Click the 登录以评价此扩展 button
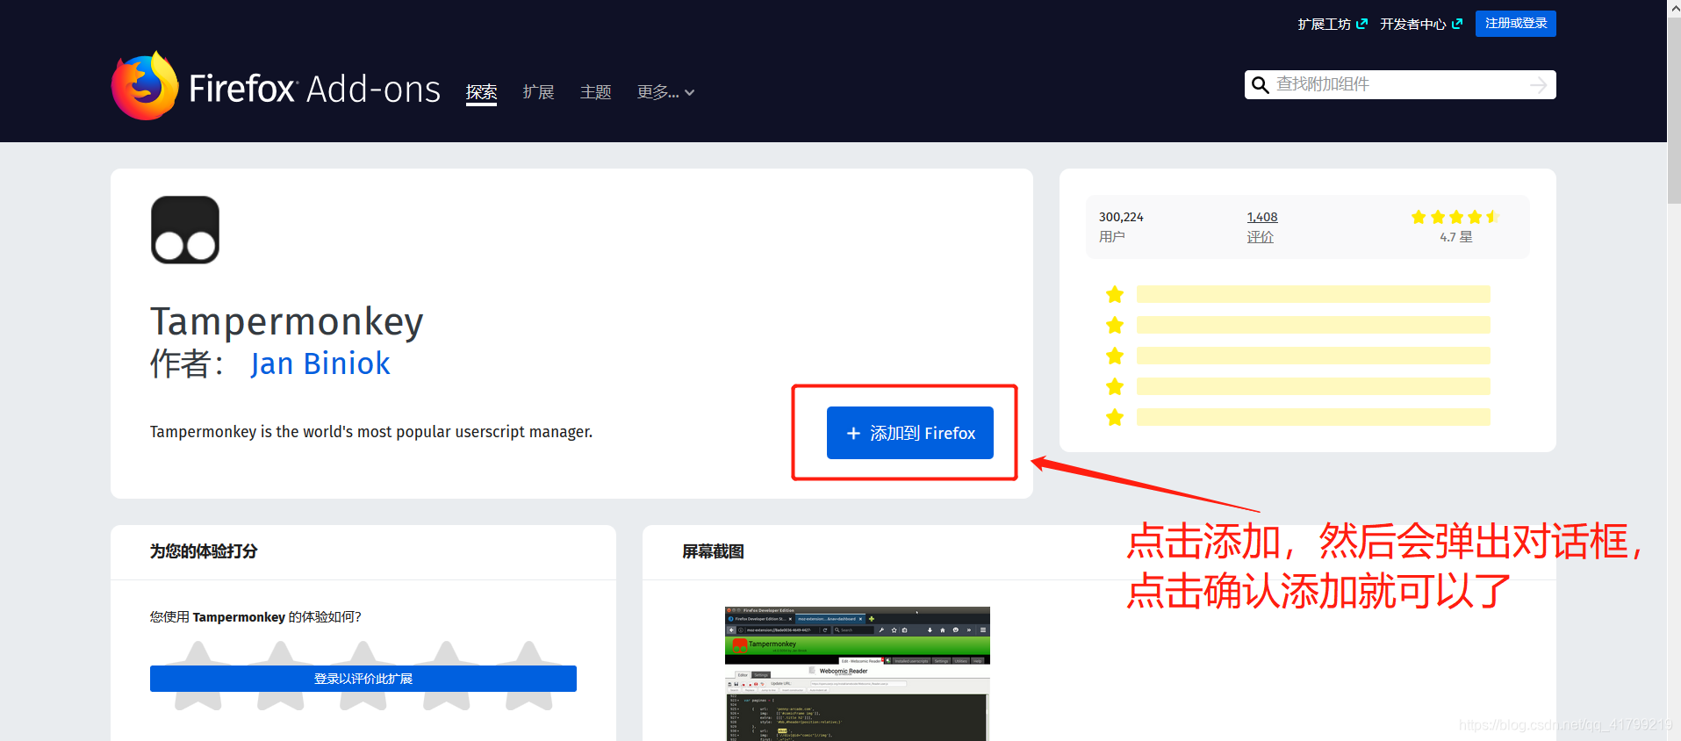This screenshot has height=741, width=1681. tap(363, 679)
